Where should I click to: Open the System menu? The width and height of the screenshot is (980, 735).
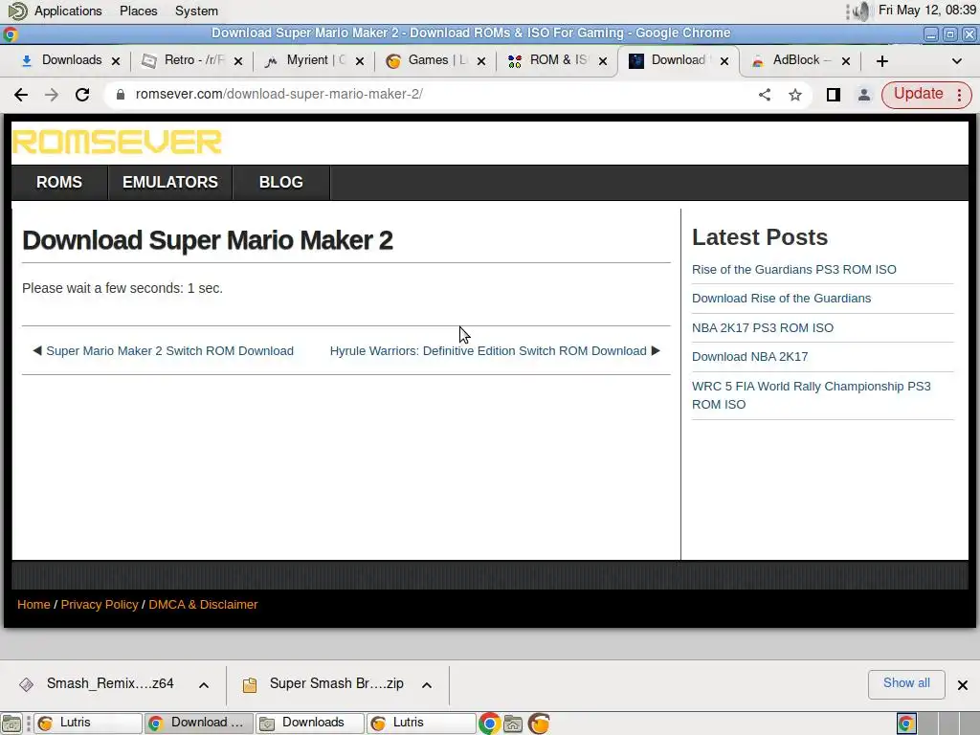tap(196, 11)
